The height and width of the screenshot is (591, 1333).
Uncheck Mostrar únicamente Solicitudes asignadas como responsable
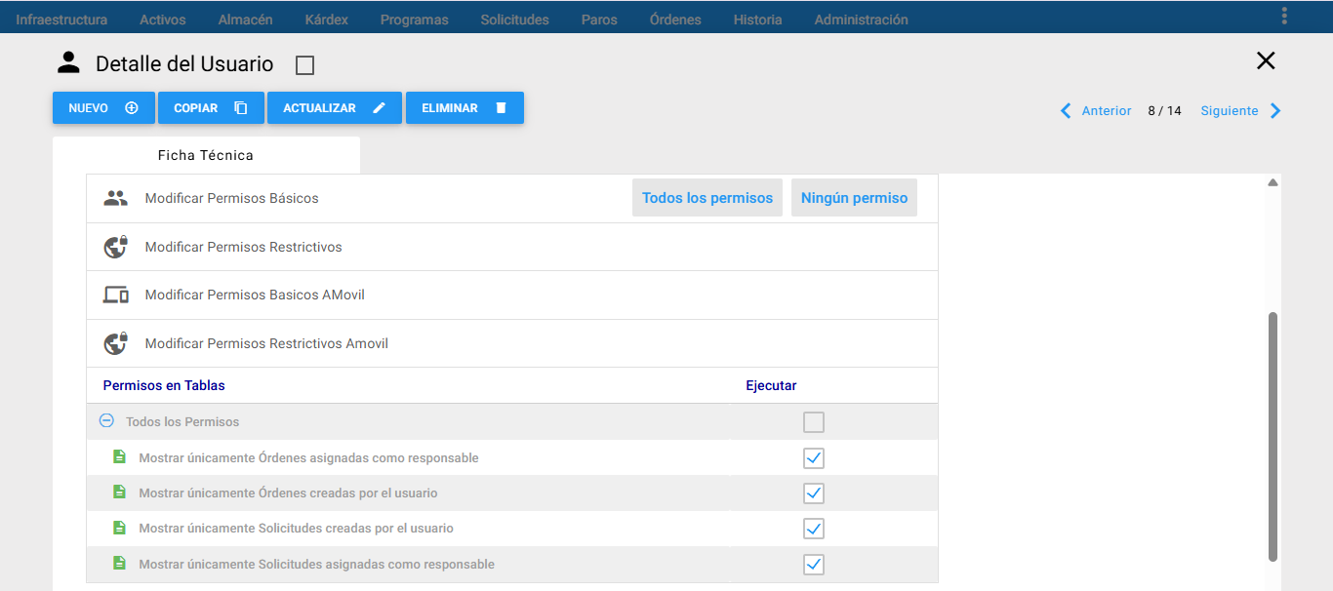[814, 564]
